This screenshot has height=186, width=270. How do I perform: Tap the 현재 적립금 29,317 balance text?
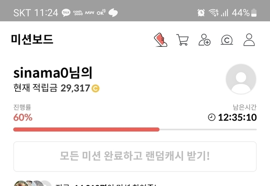click(51, 88)
